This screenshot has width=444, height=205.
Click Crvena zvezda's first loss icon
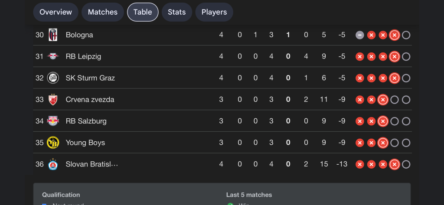359,100
